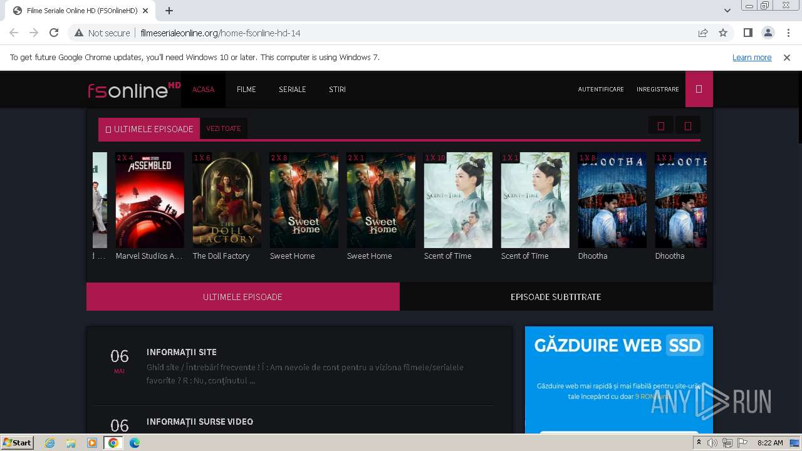Image resolution: width=802 pixels, height=451 pixels.
Task: Close the Filme Seriale Online tab
Action: point(145,11)
